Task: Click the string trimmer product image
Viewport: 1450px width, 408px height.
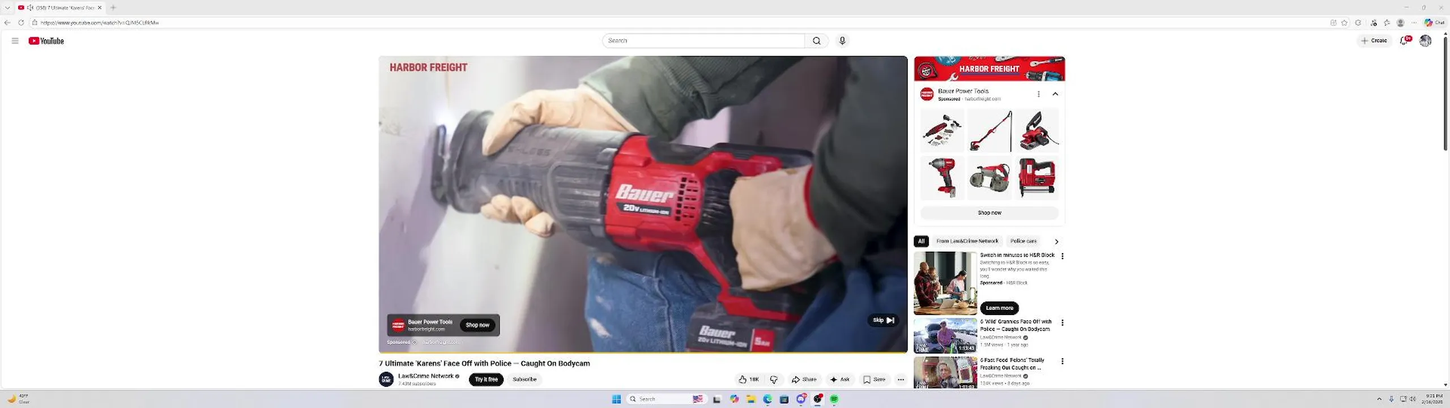Action: click(x=990, y=131)
